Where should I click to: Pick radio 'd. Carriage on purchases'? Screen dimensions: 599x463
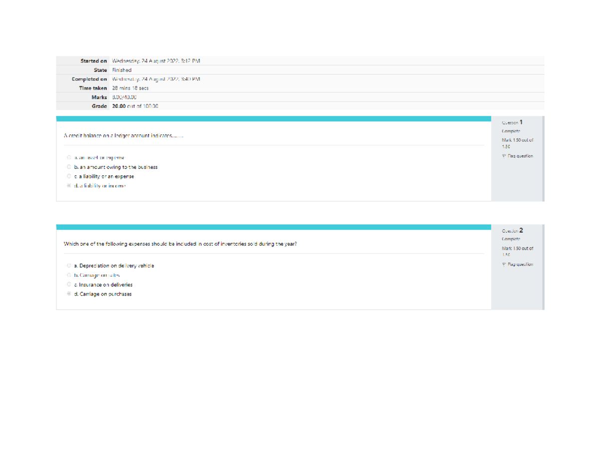coord(68,294)
